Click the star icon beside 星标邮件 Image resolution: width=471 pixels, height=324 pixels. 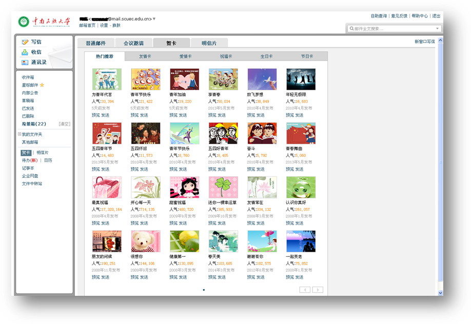click(x=42, y=85)
